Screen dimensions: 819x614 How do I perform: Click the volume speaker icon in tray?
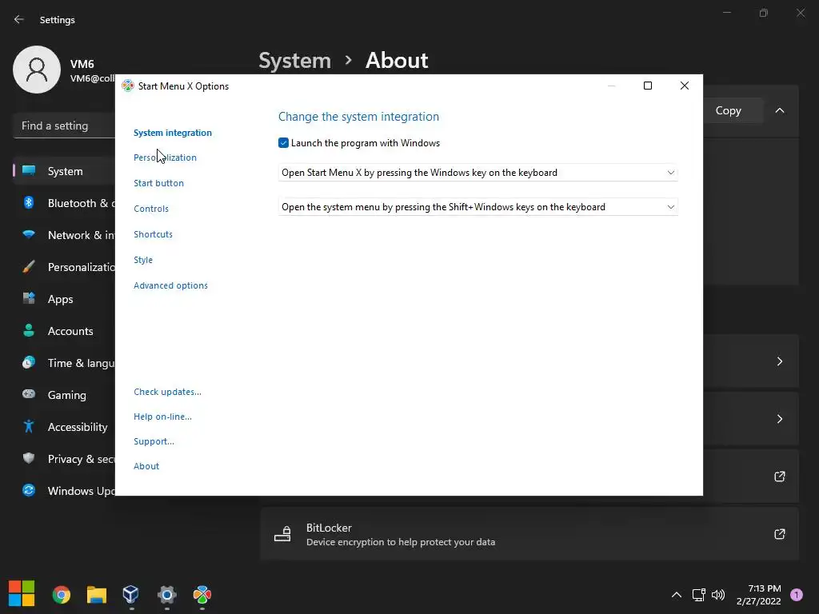[718, 595]
